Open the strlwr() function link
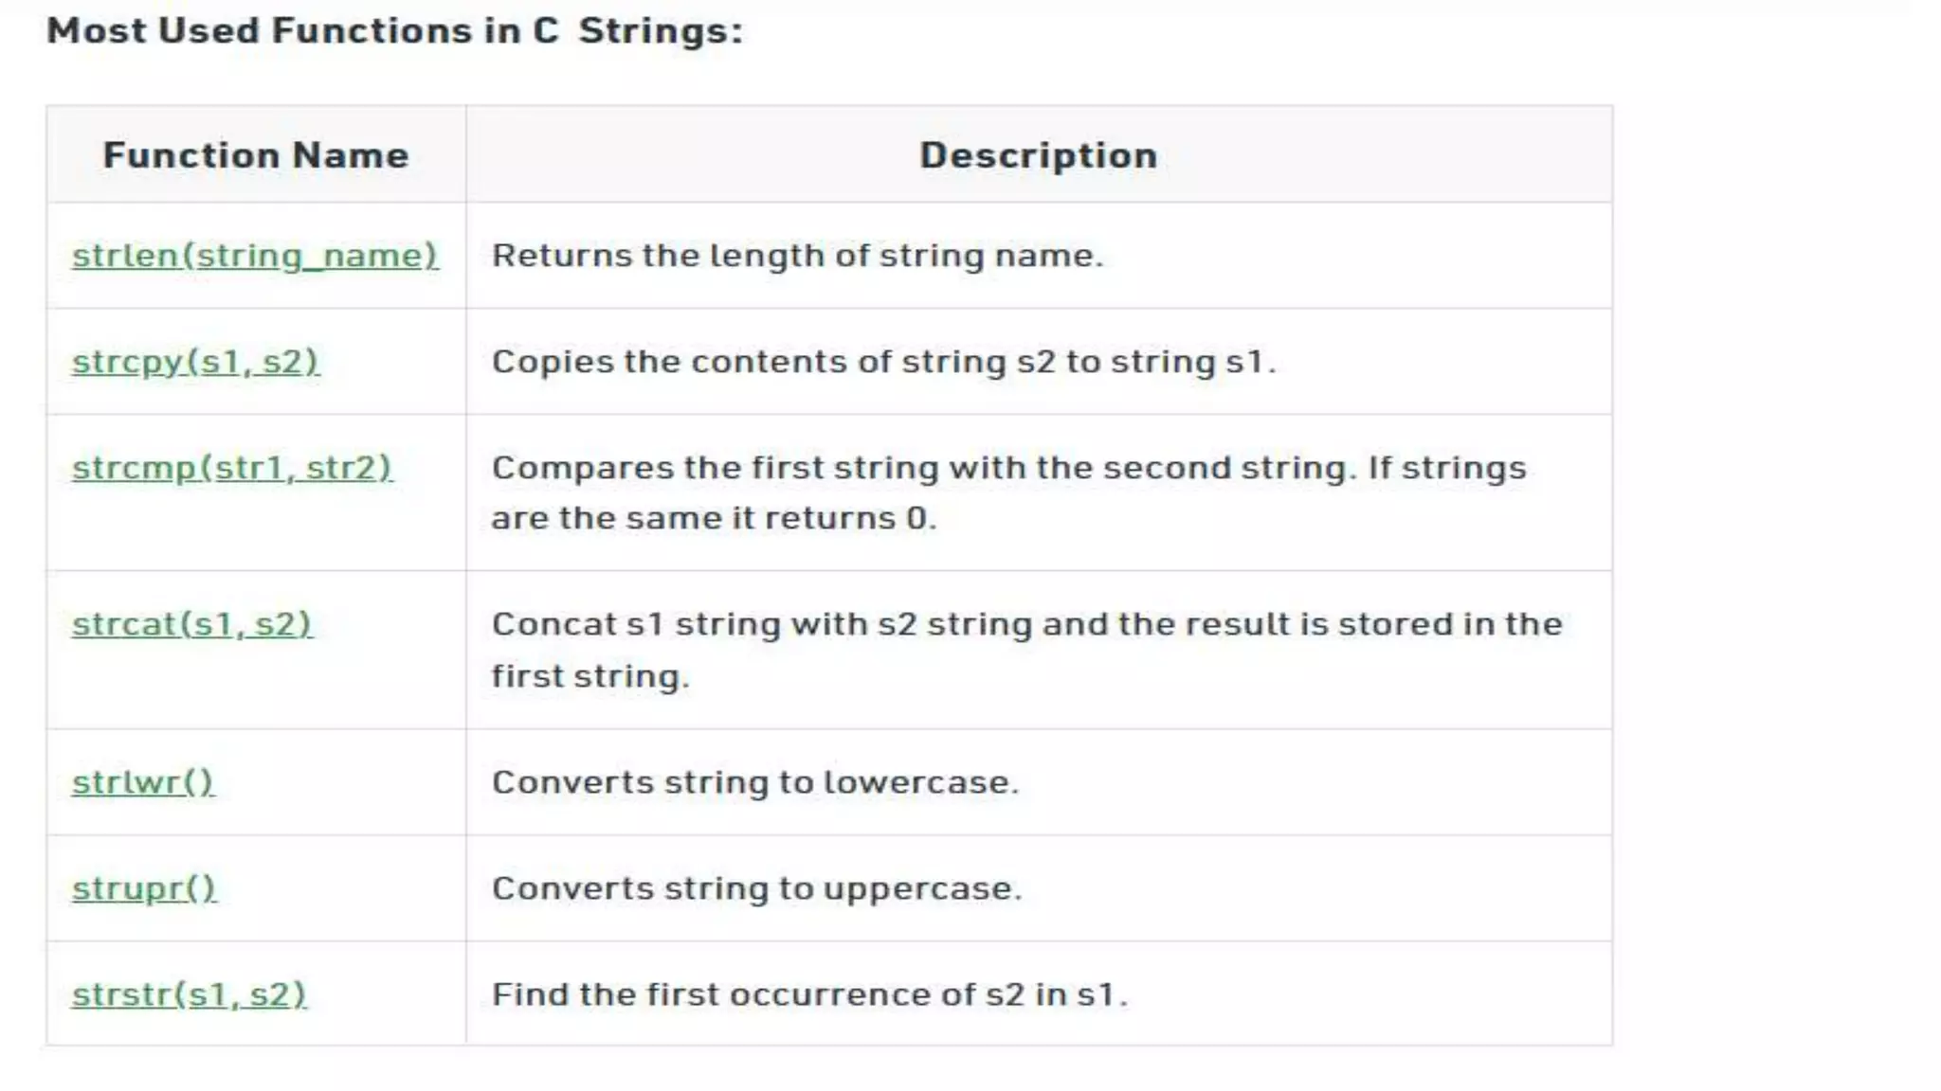Viewport: 1941px width, 1091px height. (x=143, y=782)
